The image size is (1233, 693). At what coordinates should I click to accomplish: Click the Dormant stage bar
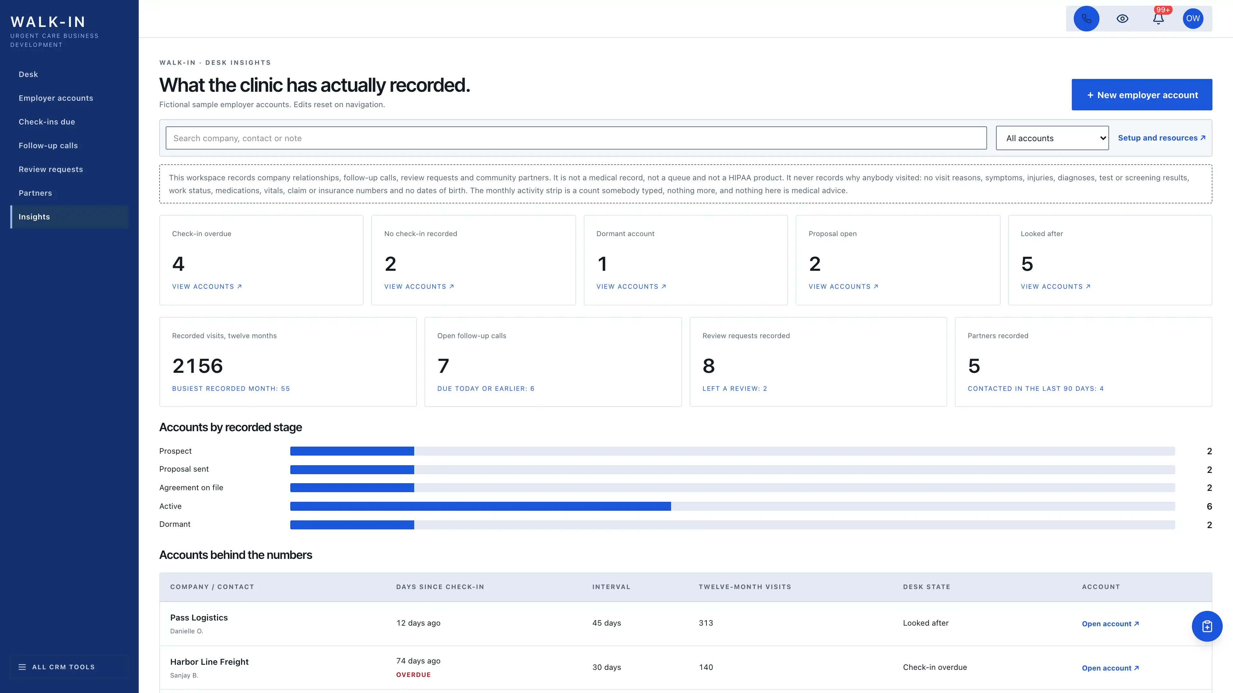click(732, 525)
